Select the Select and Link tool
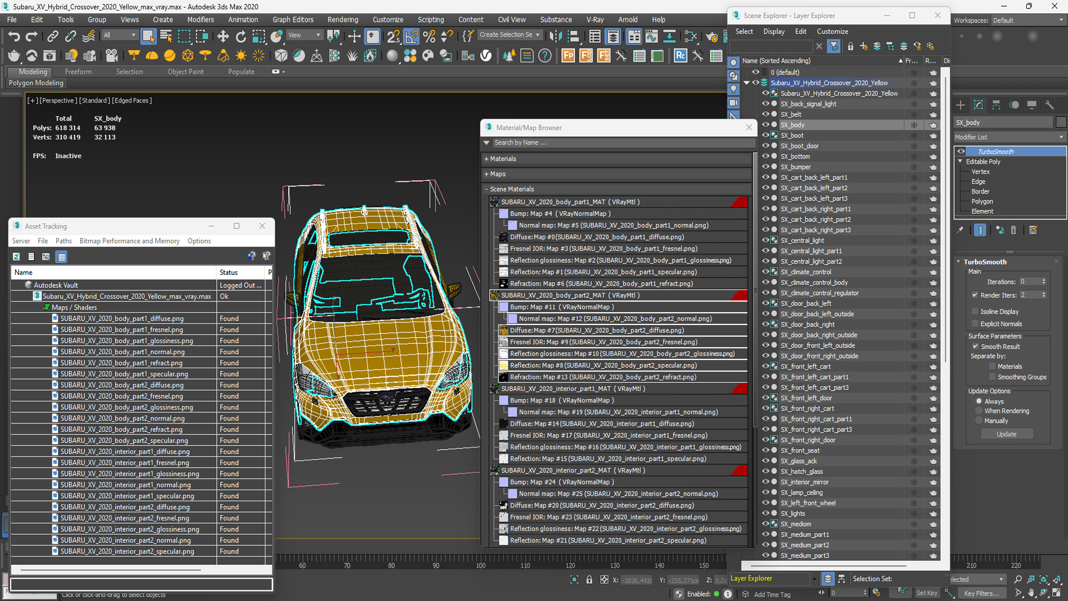The width and height of the screenshot is (1068, 601). coord(52,37)
